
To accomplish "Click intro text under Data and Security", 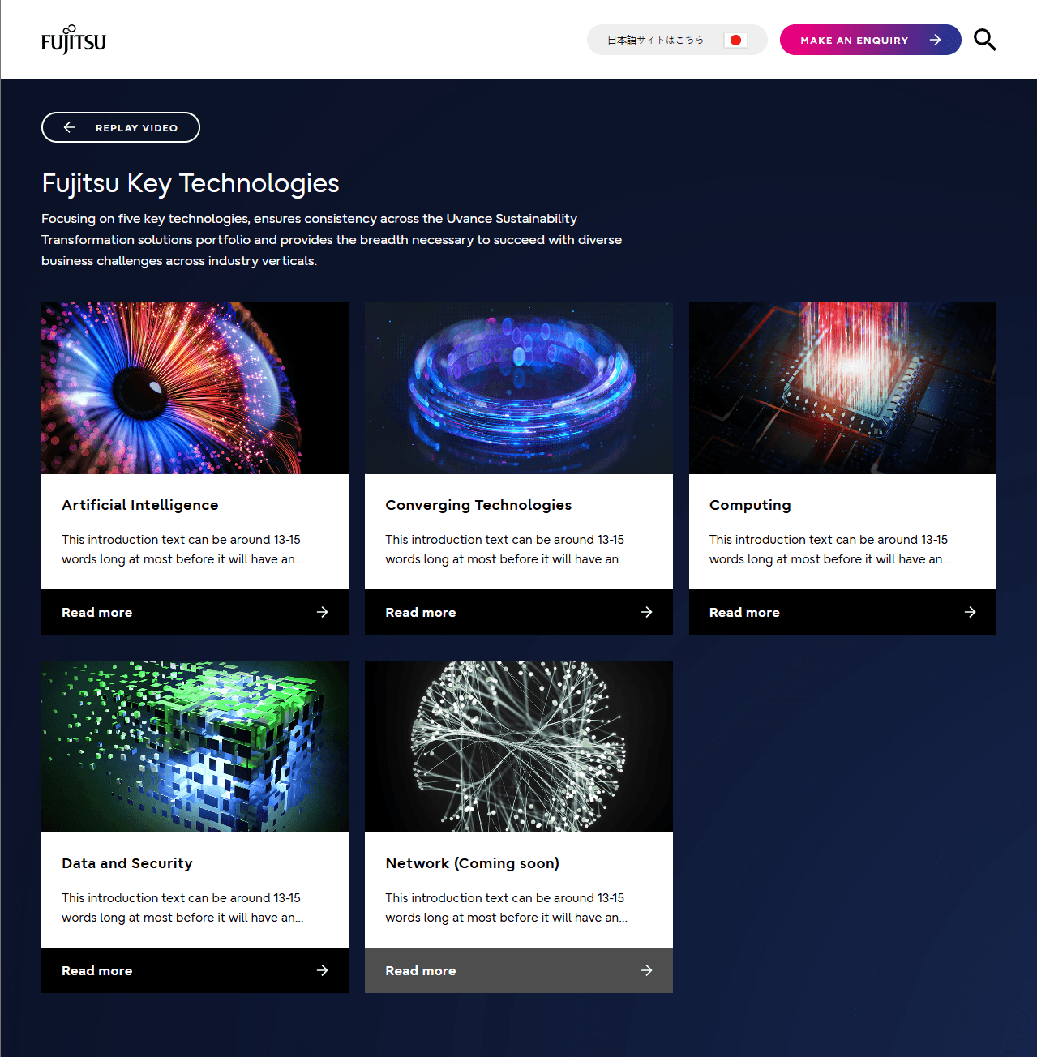I will [182, 908].
